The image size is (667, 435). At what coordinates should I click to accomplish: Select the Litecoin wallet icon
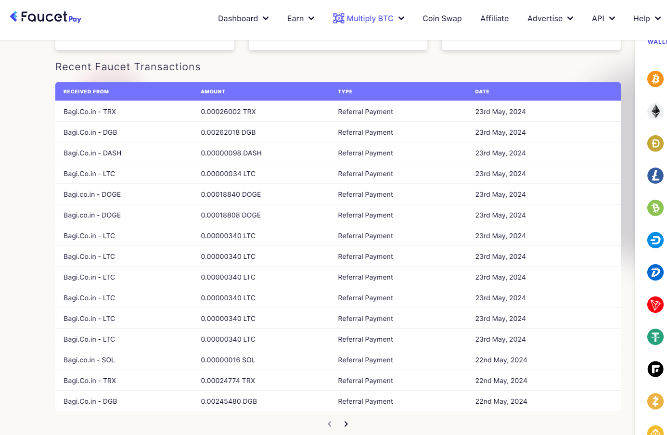(x=655, y=176)
